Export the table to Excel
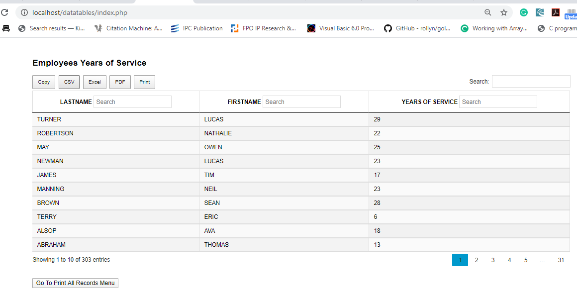The height and width of the screenshot is (303, 577). 95,82
